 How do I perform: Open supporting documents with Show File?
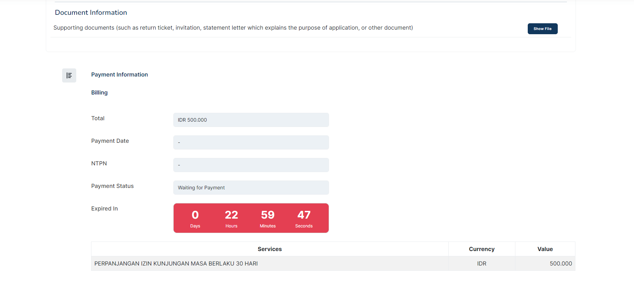(542, 29)
